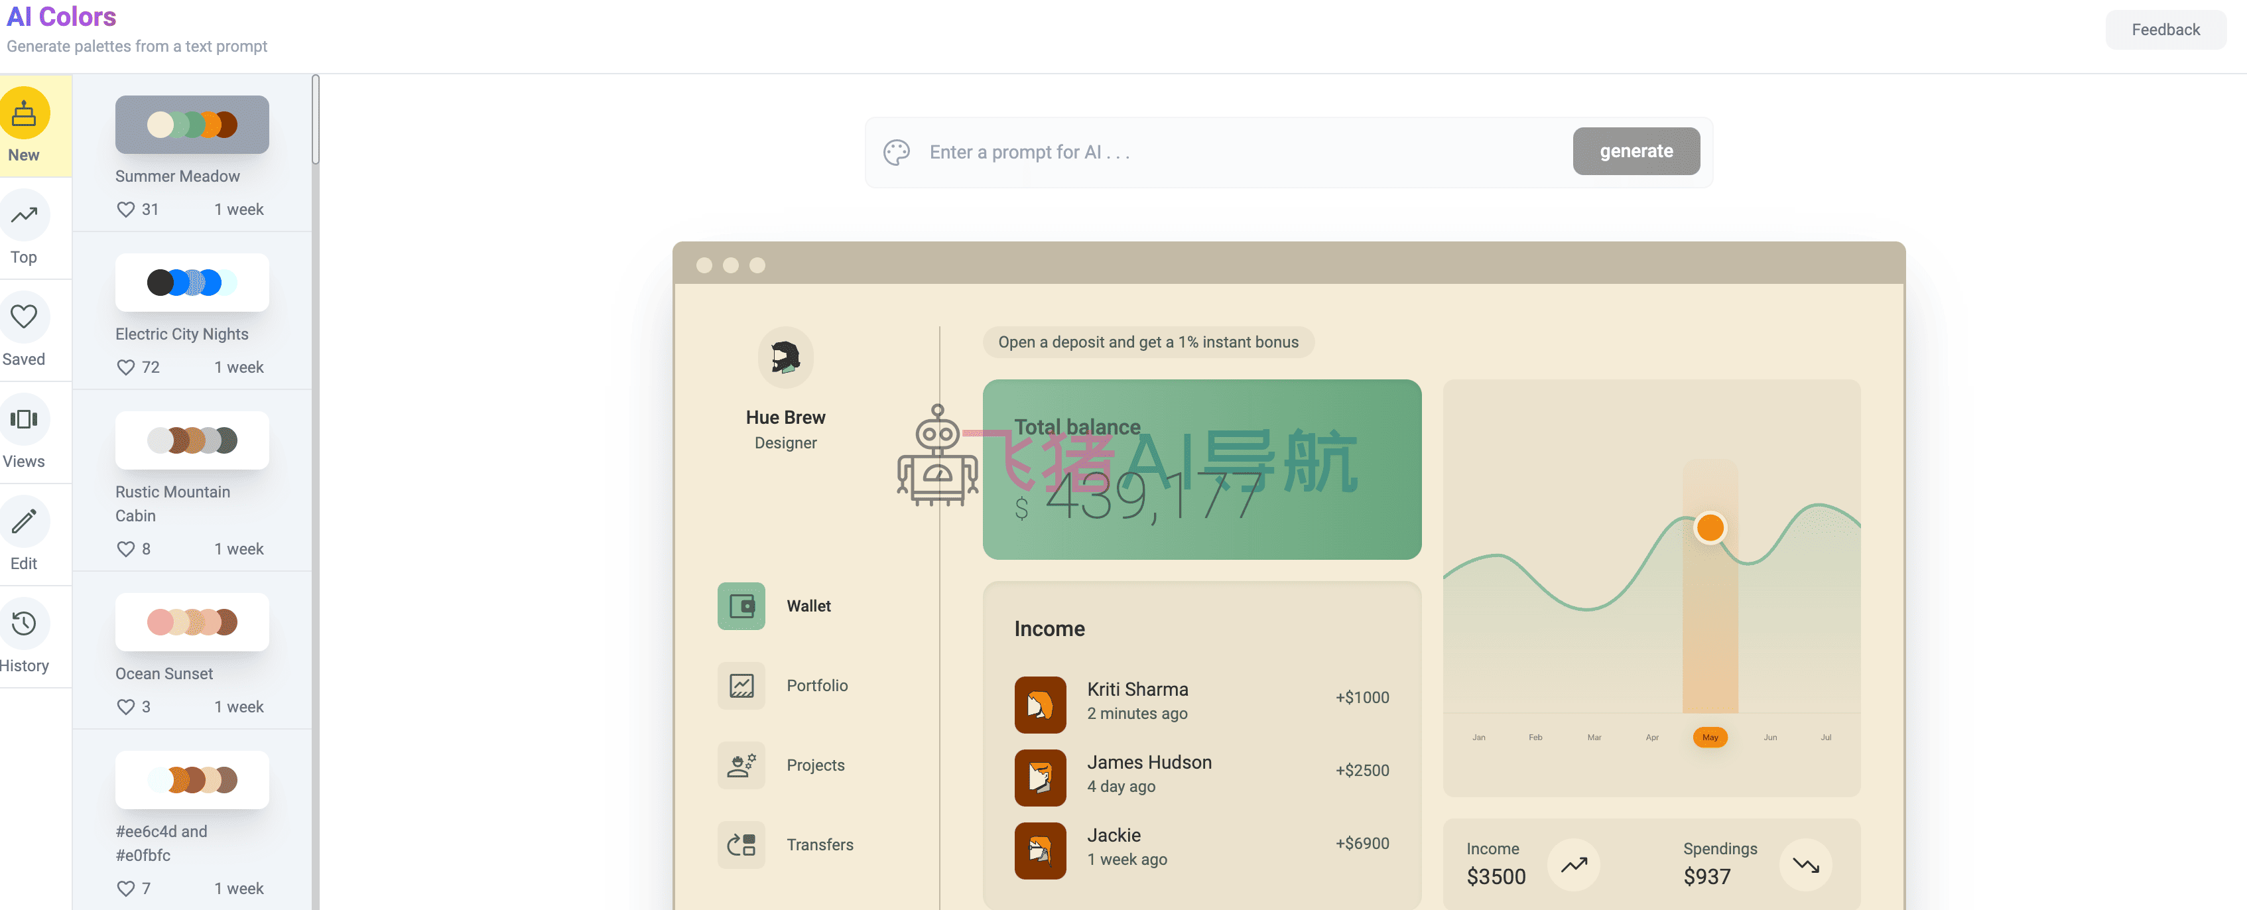2247x910 pixels.
Task: Select the #ee6c4d and #e0fbfc palette swatch
Action: click(x=192, y=780)
